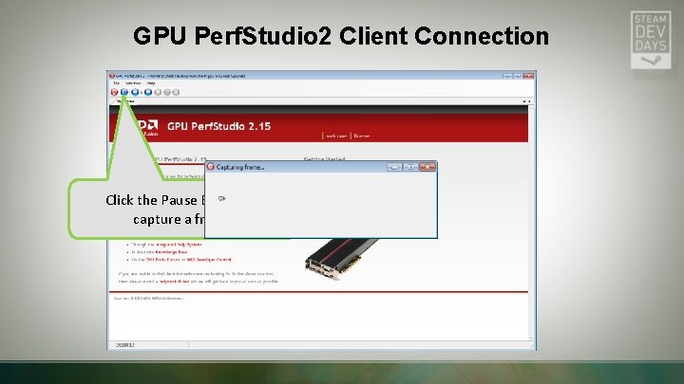The width and height of the screenshot is (684, 384).
Task: Open the Knowledge Base link
Action: click(x=171, y=252)
